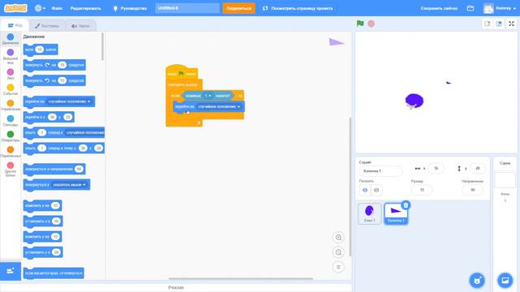This screenshot has width=520, height=292.
Task: Select the Внешний вид block category
Action: coord(11,56)
